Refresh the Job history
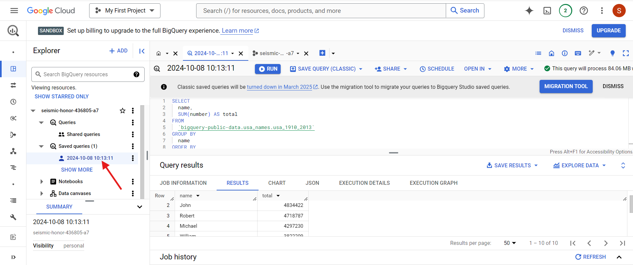 tap(590, 257)
